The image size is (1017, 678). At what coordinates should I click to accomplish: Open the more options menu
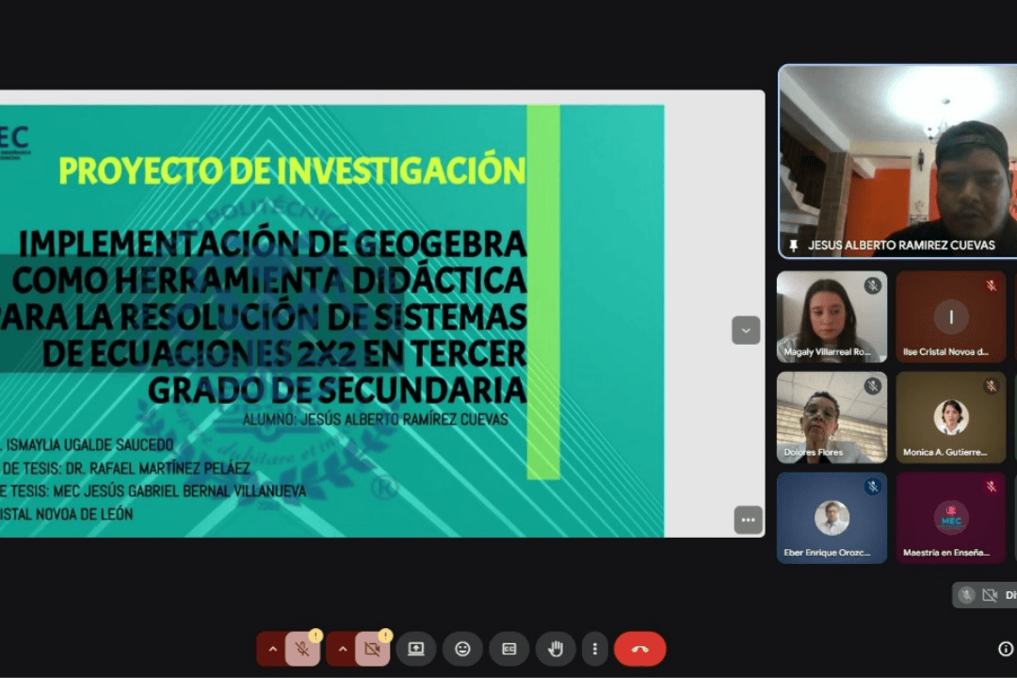coord(594,649)
